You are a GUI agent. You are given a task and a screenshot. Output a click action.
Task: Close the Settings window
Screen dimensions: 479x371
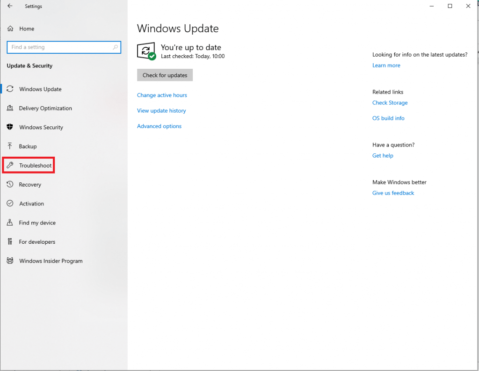[468, 6]
